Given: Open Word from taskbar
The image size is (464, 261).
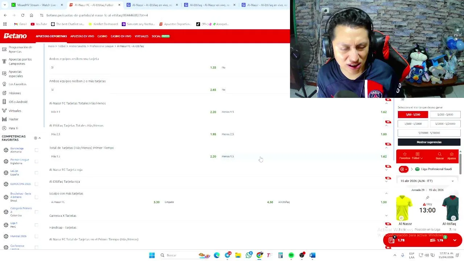Looking at the screenshot, I should [x=312, y=255].
